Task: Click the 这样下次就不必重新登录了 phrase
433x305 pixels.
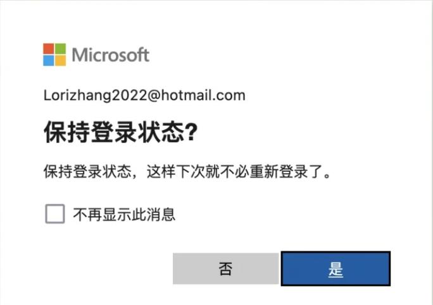Action: click(x=235, y=172)
